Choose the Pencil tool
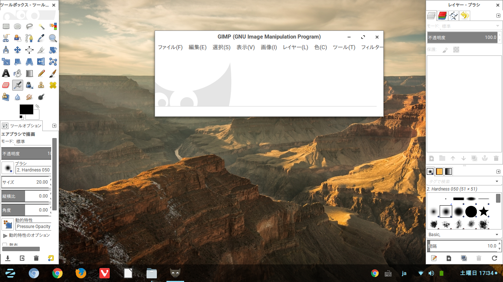This screenshot has height=282, width=503. click(41, 73)
